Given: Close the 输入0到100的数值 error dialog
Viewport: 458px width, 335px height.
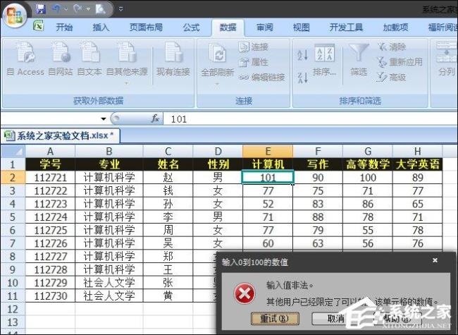Looking at the screenshot, I should point(435,260).
